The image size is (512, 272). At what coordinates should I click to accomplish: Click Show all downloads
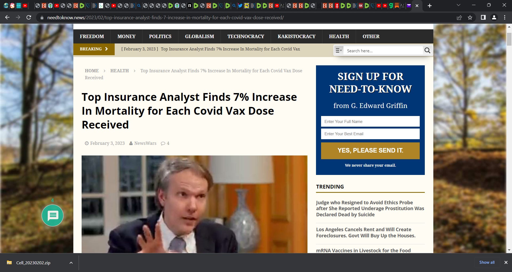487,262
